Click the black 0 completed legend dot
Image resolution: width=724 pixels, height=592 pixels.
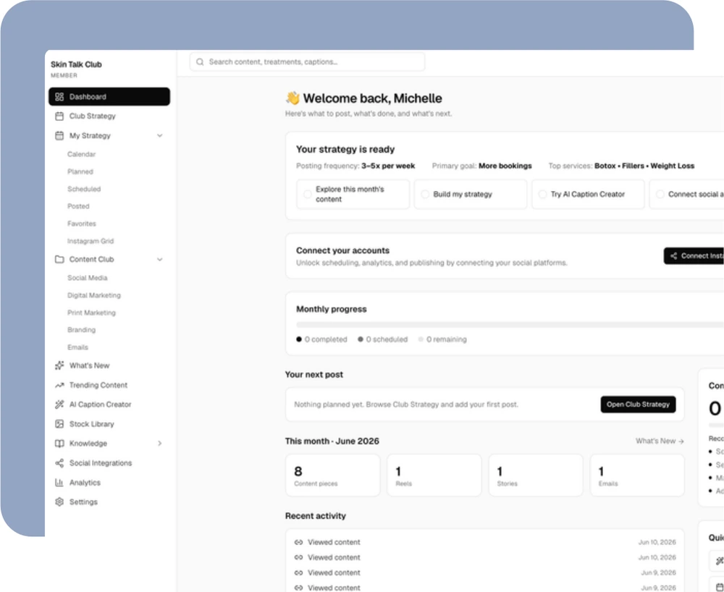299,339
